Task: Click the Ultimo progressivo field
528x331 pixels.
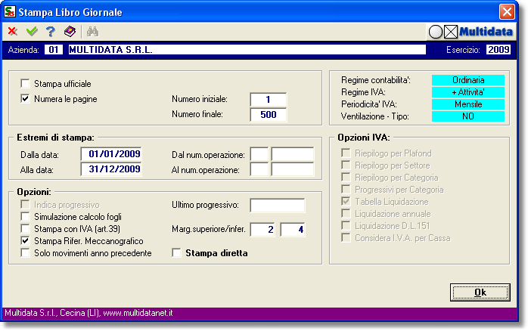Action: pyautogui.click(x=278, y=206)
